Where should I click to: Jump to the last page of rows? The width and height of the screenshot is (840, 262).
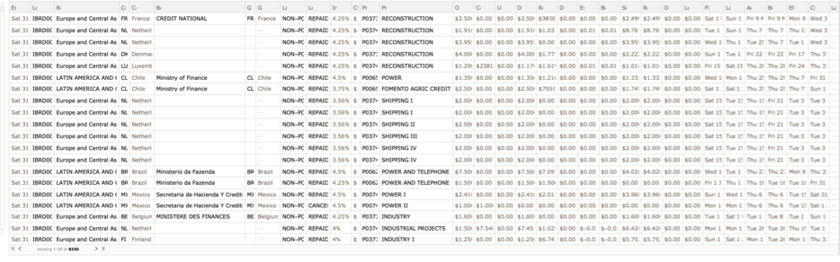tap(103, 249)
